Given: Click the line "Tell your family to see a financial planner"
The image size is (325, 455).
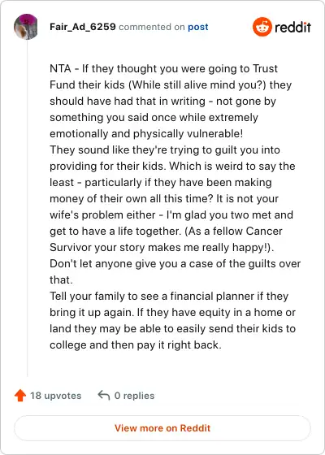Looking at the screenshot, I should tap(169, 297).
